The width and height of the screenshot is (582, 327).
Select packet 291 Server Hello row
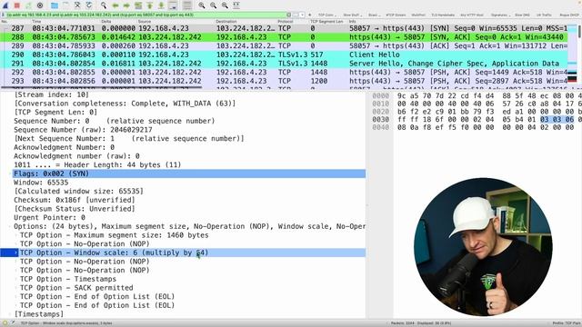point(284,64)
